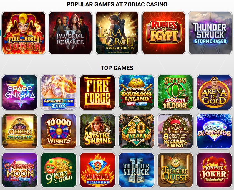Play Joyful Joker Megaways

pyautogui.click(x=214, y=170)
